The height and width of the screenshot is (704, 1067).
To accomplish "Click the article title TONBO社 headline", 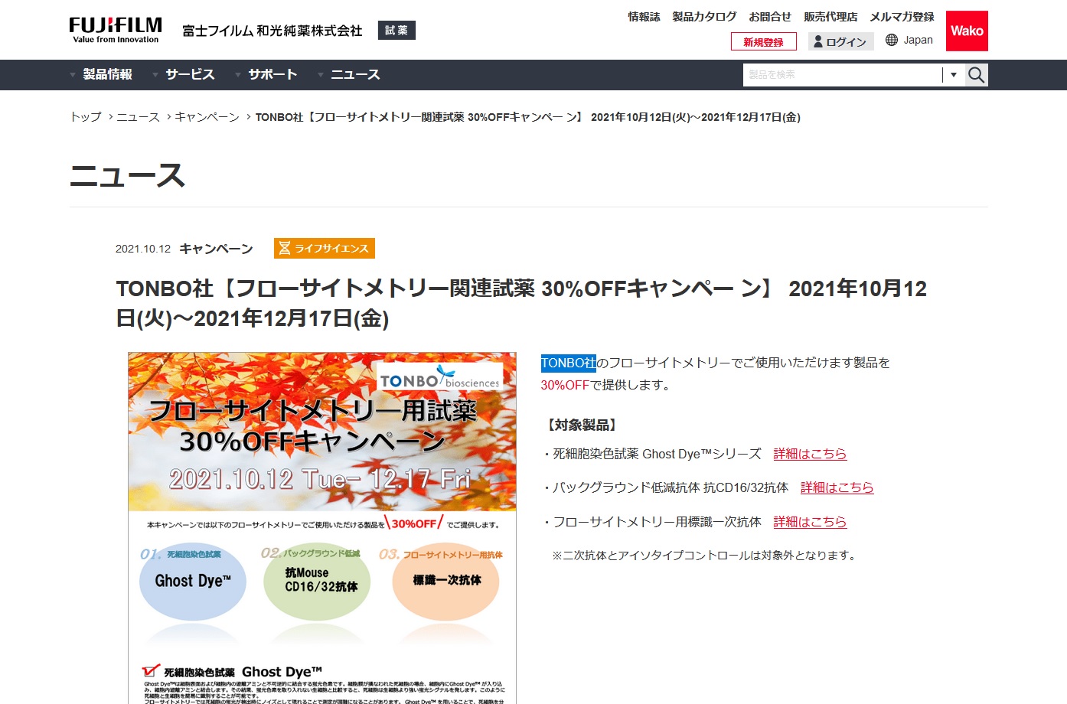I will (521, 303).
